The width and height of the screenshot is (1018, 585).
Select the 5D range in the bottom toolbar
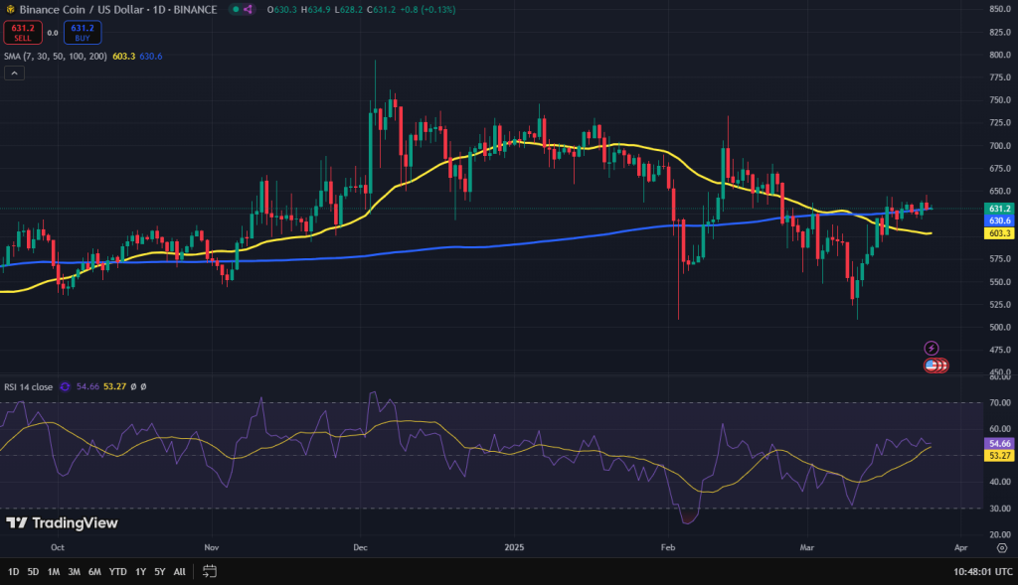click(x=33, y=572)
